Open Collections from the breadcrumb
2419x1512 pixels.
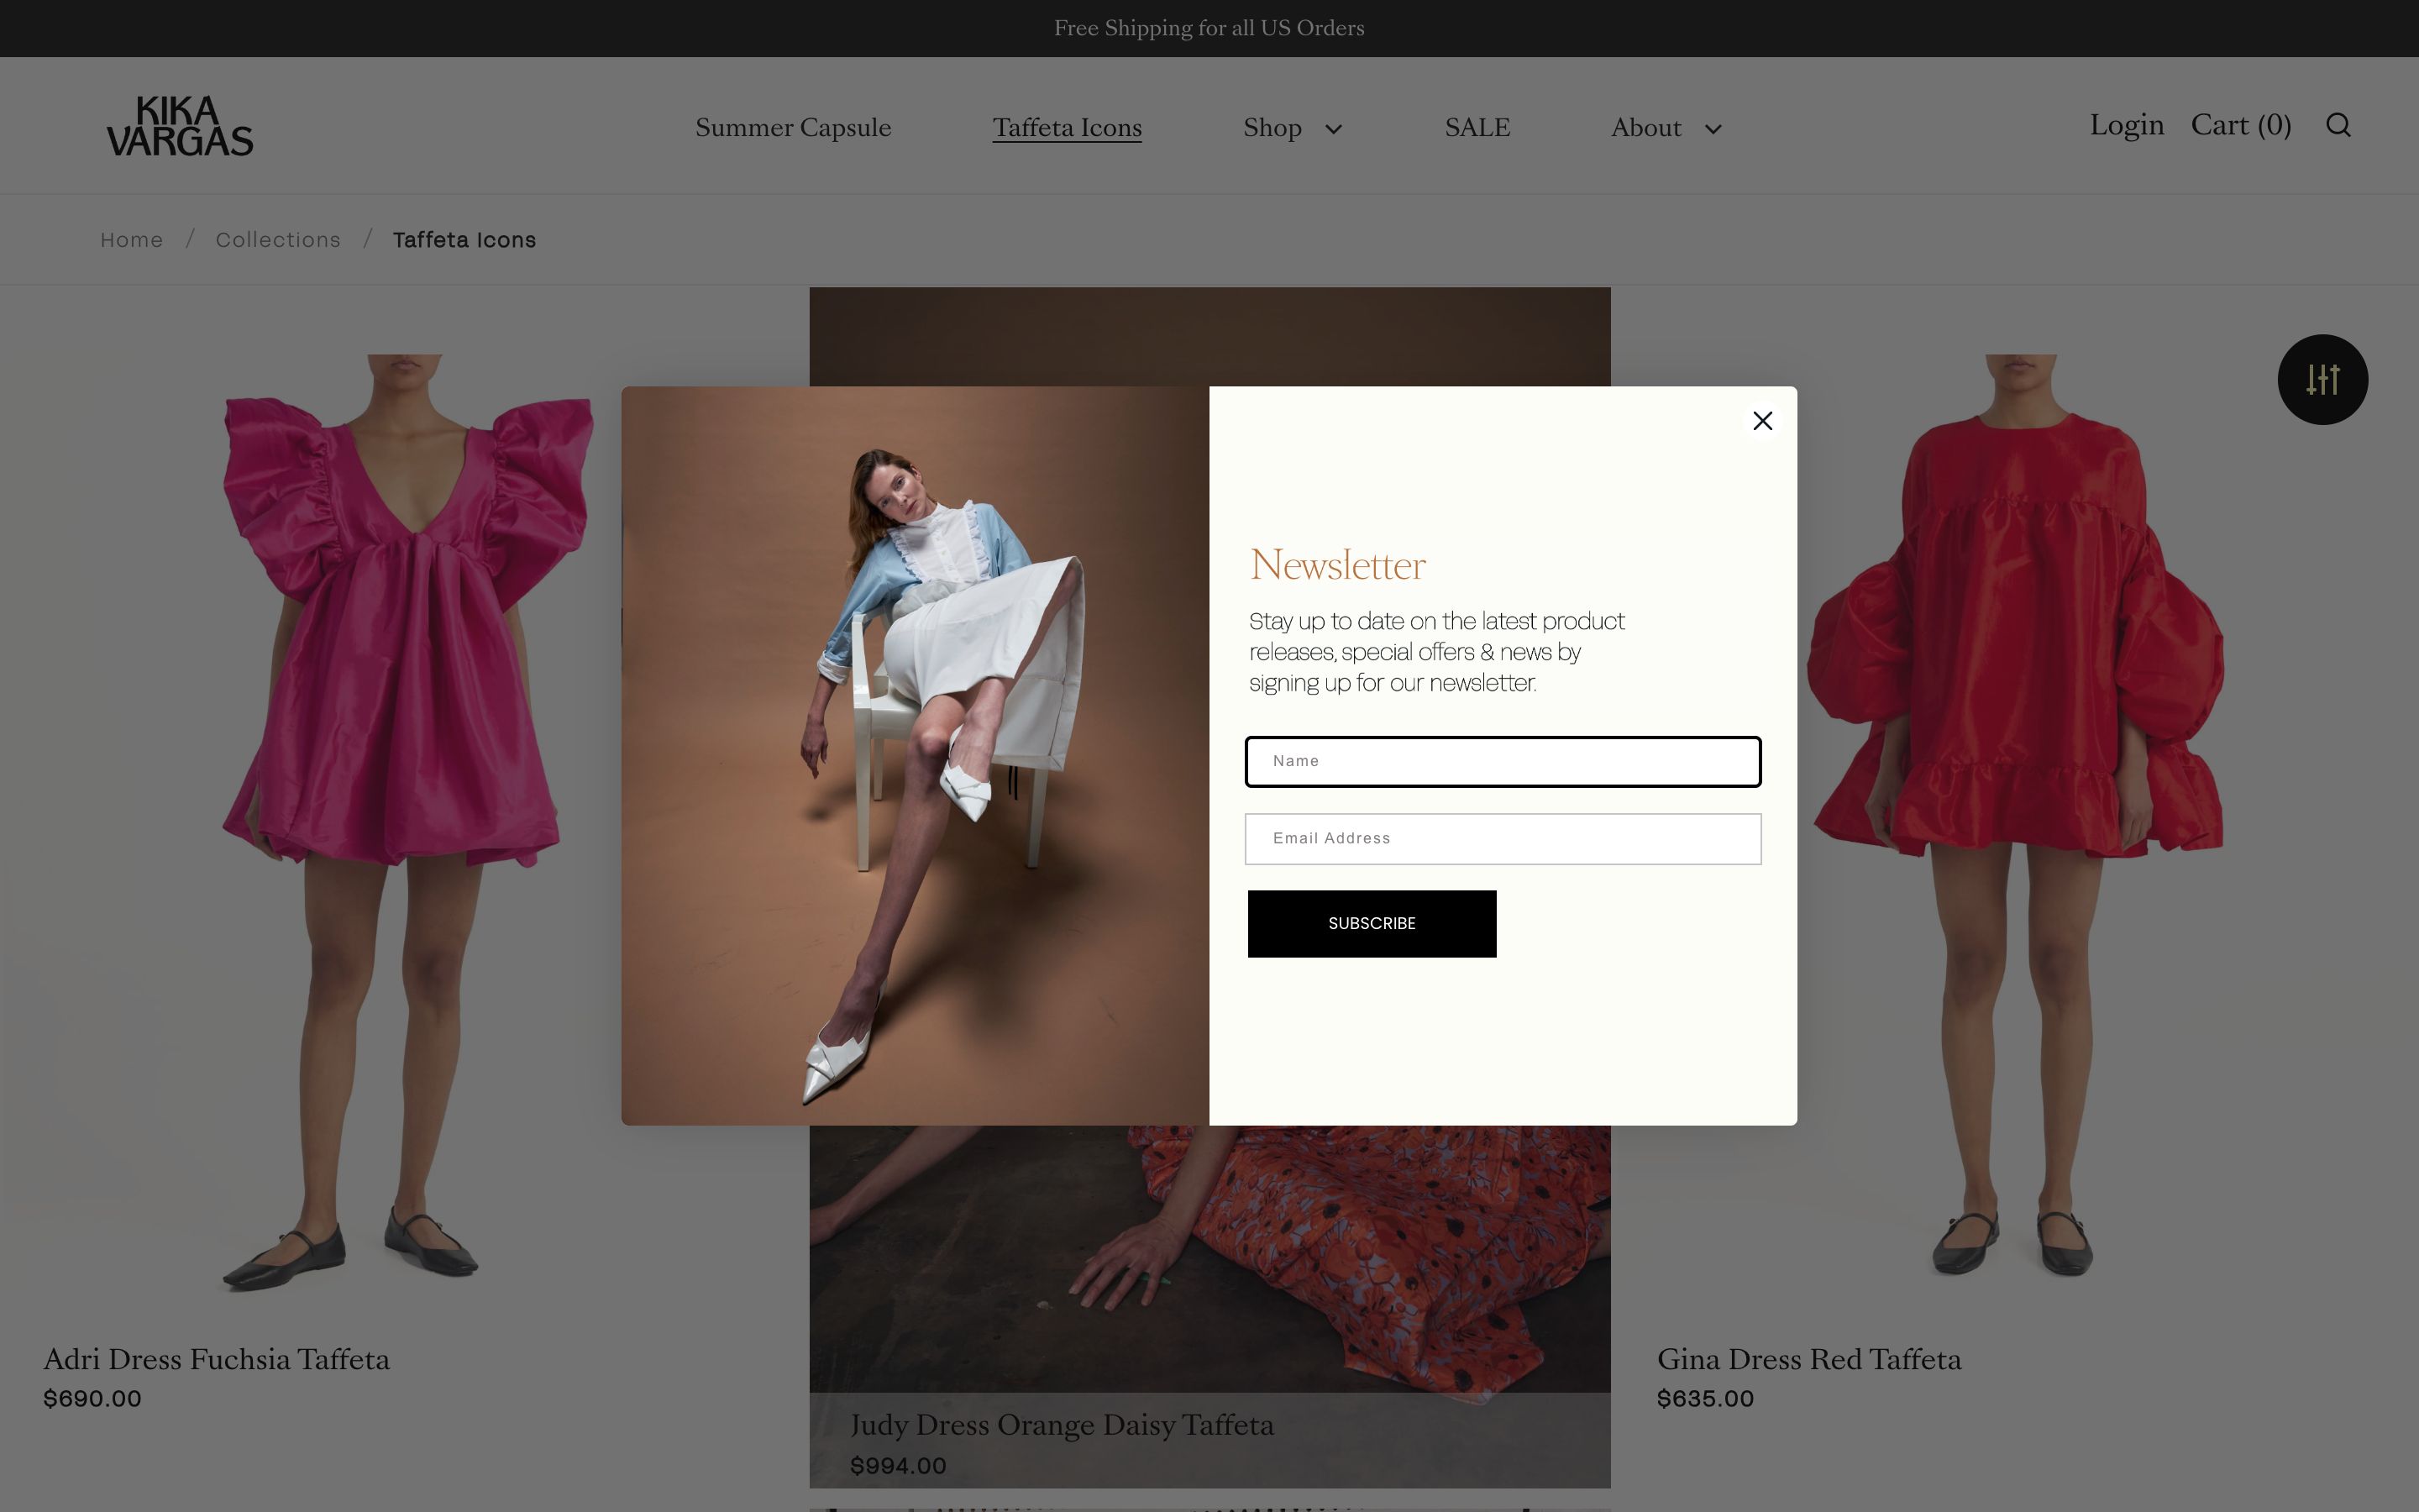click(x=278, y=239)
